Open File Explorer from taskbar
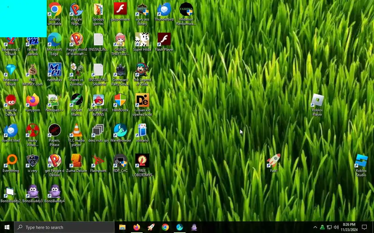The image size is (374, 233). (122, 227)
